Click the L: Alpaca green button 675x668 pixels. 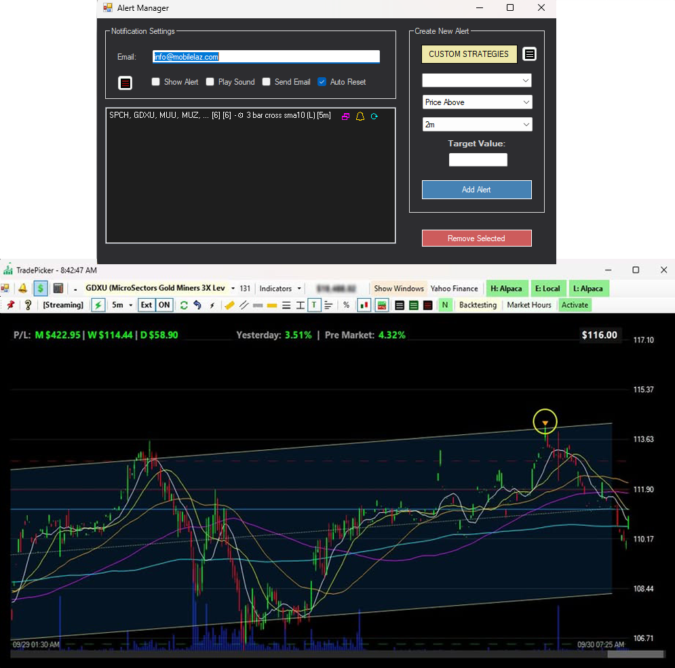588,289
